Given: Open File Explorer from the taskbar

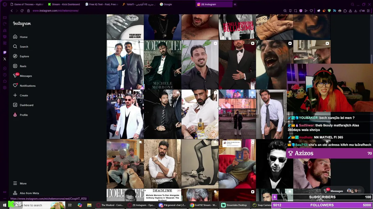Looking at the screenshot, I should 89,205.
